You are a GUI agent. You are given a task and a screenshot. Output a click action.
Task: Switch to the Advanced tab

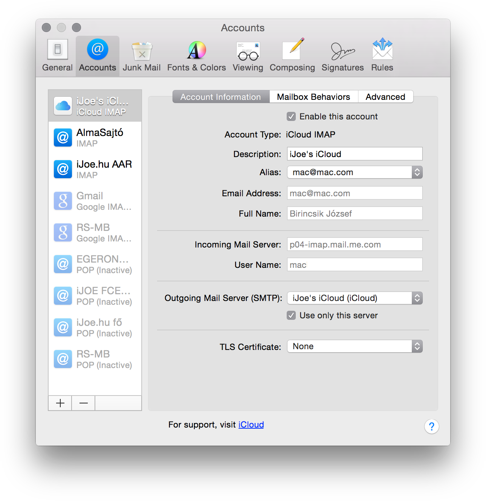385,97
